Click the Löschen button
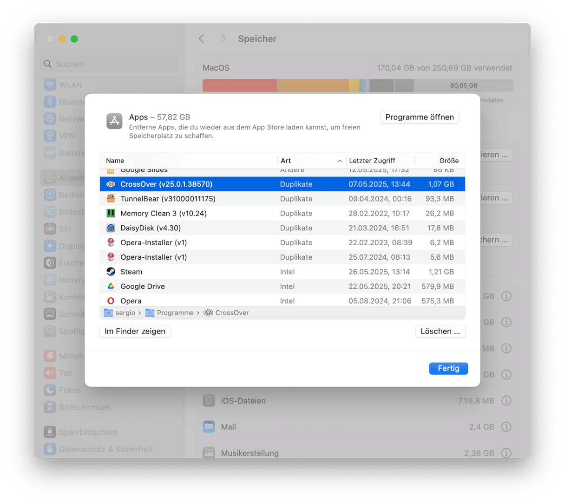 tap(440, 331)
